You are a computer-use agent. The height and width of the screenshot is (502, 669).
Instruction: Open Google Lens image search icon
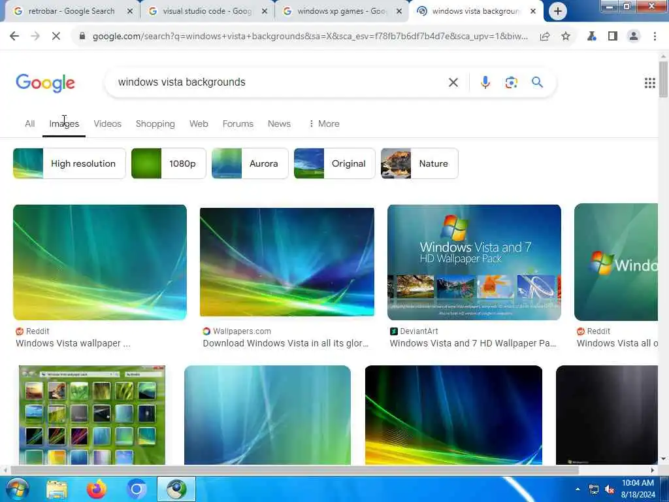click(511, 82)
